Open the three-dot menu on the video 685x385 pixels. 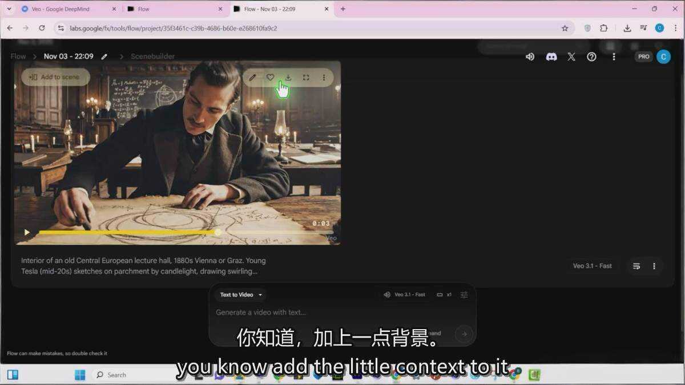point(324,78)
